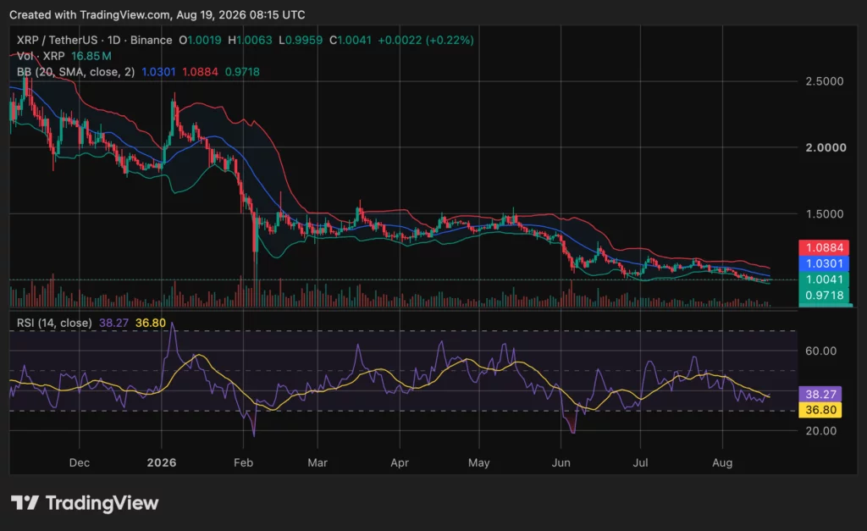Click the May label on time axis
This screenshot has width=867, height=531.
(479, 462)
